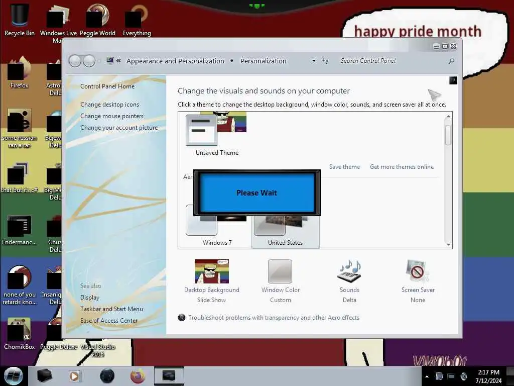Open the Recycle Bin desktop icon
Screen dimensions: 514x386
(x=20, y=19)
